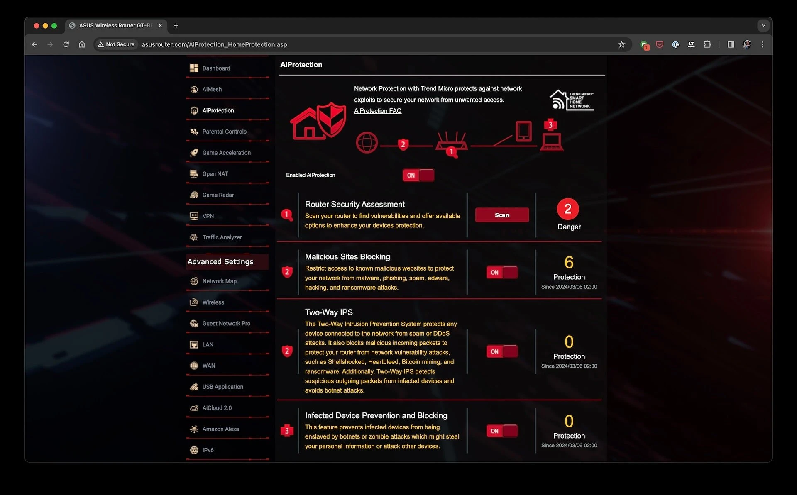Click the Game Acceleration rocket icon
Screen dimensions: 797x495
pos(194,153)
